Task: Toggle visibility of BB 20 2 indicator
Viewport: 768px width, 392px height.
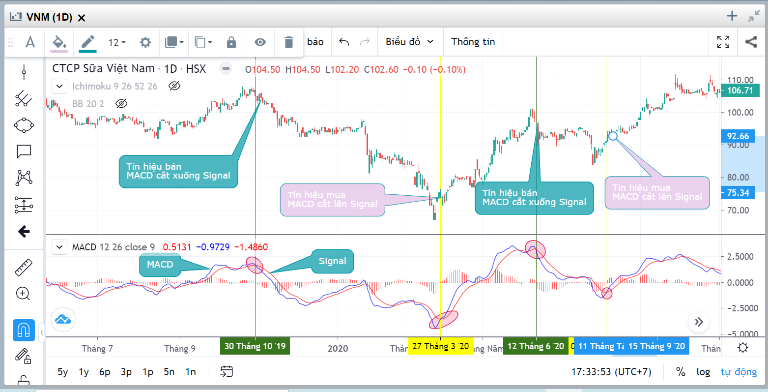Action: [x=121, y=104]
